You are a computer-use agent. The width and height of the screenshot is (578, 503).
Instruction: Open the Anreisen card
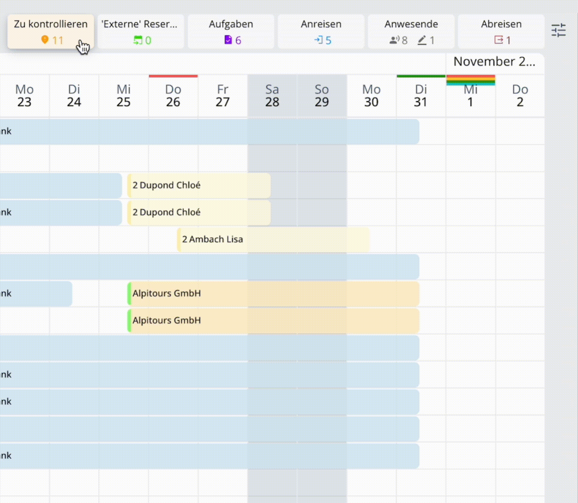pyautogui.click(x=321, y=25)
